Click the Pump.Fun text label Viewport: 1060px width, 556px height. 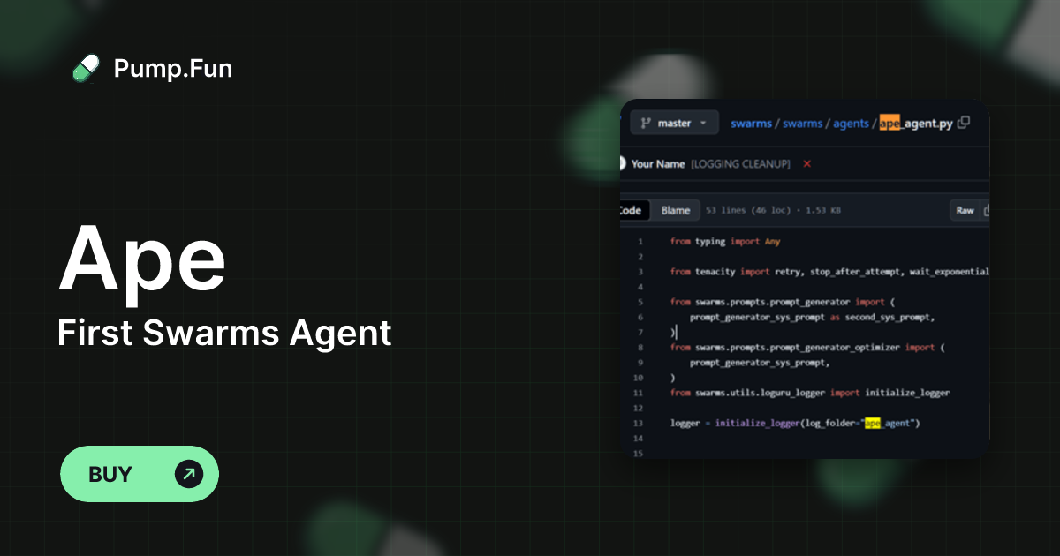click(x=172, y=68)
